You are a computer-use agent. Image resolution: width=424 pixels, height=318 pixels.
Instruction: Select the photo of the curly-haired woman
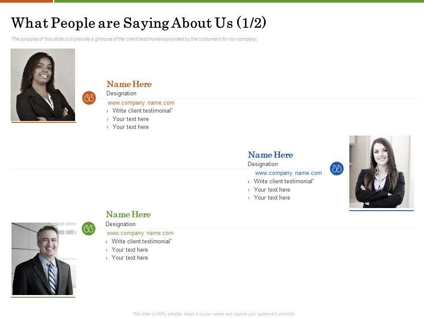click(x=43, y=85)
